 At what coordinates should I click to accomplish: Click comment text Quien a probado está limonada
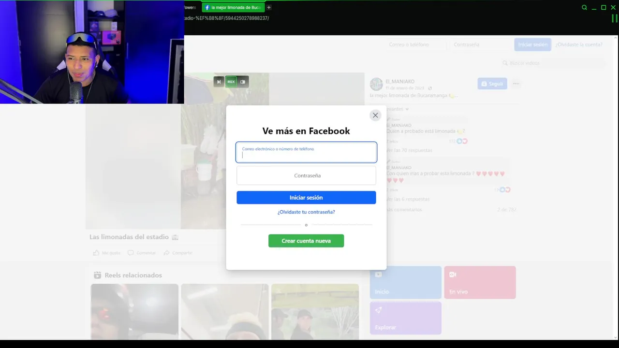(426, 131)
